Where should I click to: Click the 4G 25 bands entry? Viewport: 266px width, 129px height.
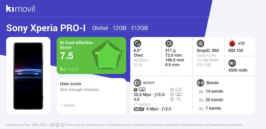click(210, 100)
